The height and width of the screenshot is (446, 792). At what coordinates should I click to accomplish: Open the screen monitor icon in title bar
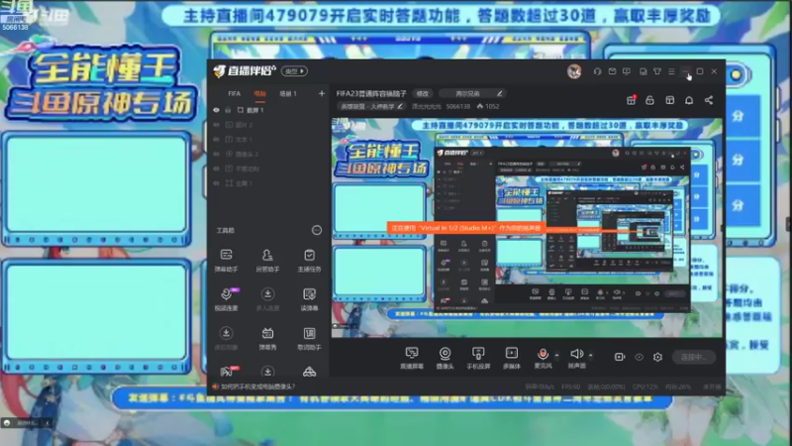(x=627, y=71)
